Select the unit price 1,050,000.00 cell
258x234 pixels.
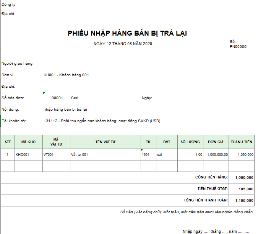click(x=217, y=155)
